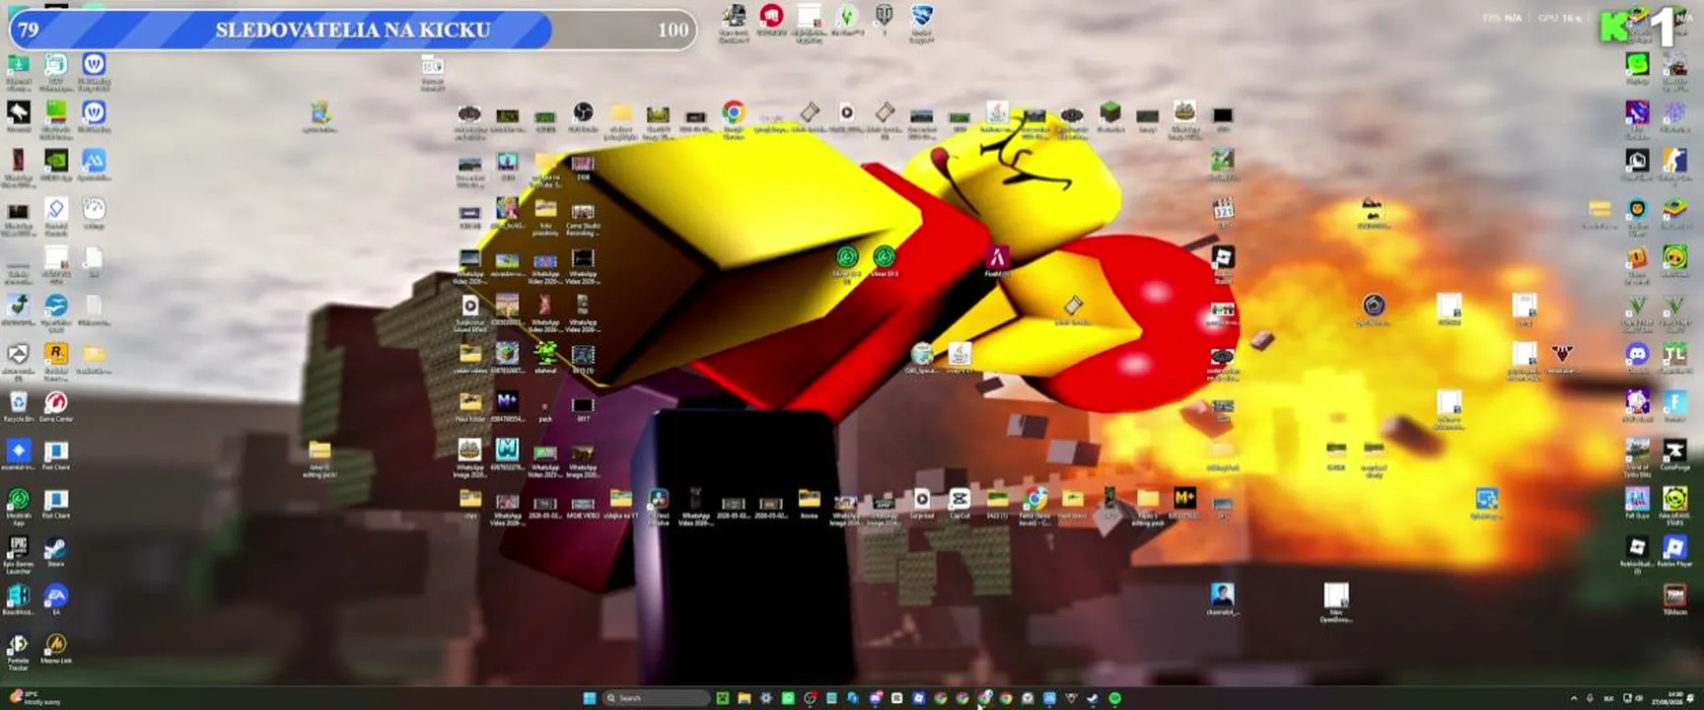This screenshot has width=1704, height=710.
Task: Open the MOJE VIDEO desktop item
Action: 583,506
